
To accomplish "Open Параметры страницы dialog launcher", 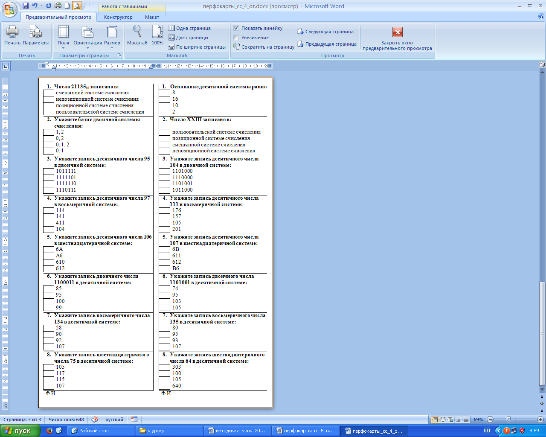I will tap(119, 55).
